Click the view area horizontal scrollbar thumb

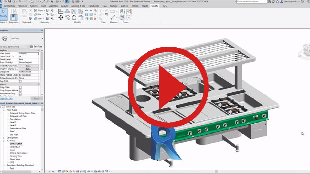tap(217, 172)
